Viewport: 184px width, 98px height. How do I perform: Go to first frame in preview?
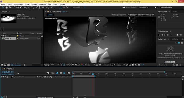point(159,35)
